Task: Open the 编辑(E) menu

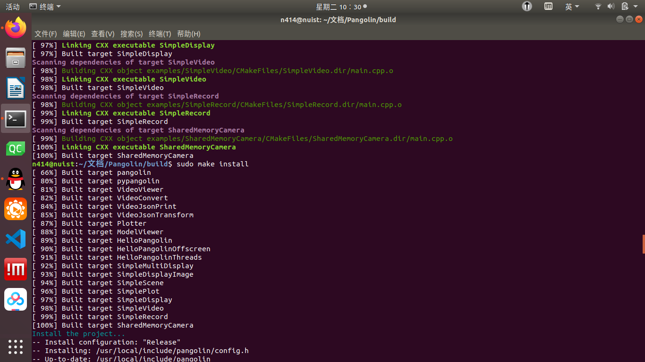Action: click(74, 34)
